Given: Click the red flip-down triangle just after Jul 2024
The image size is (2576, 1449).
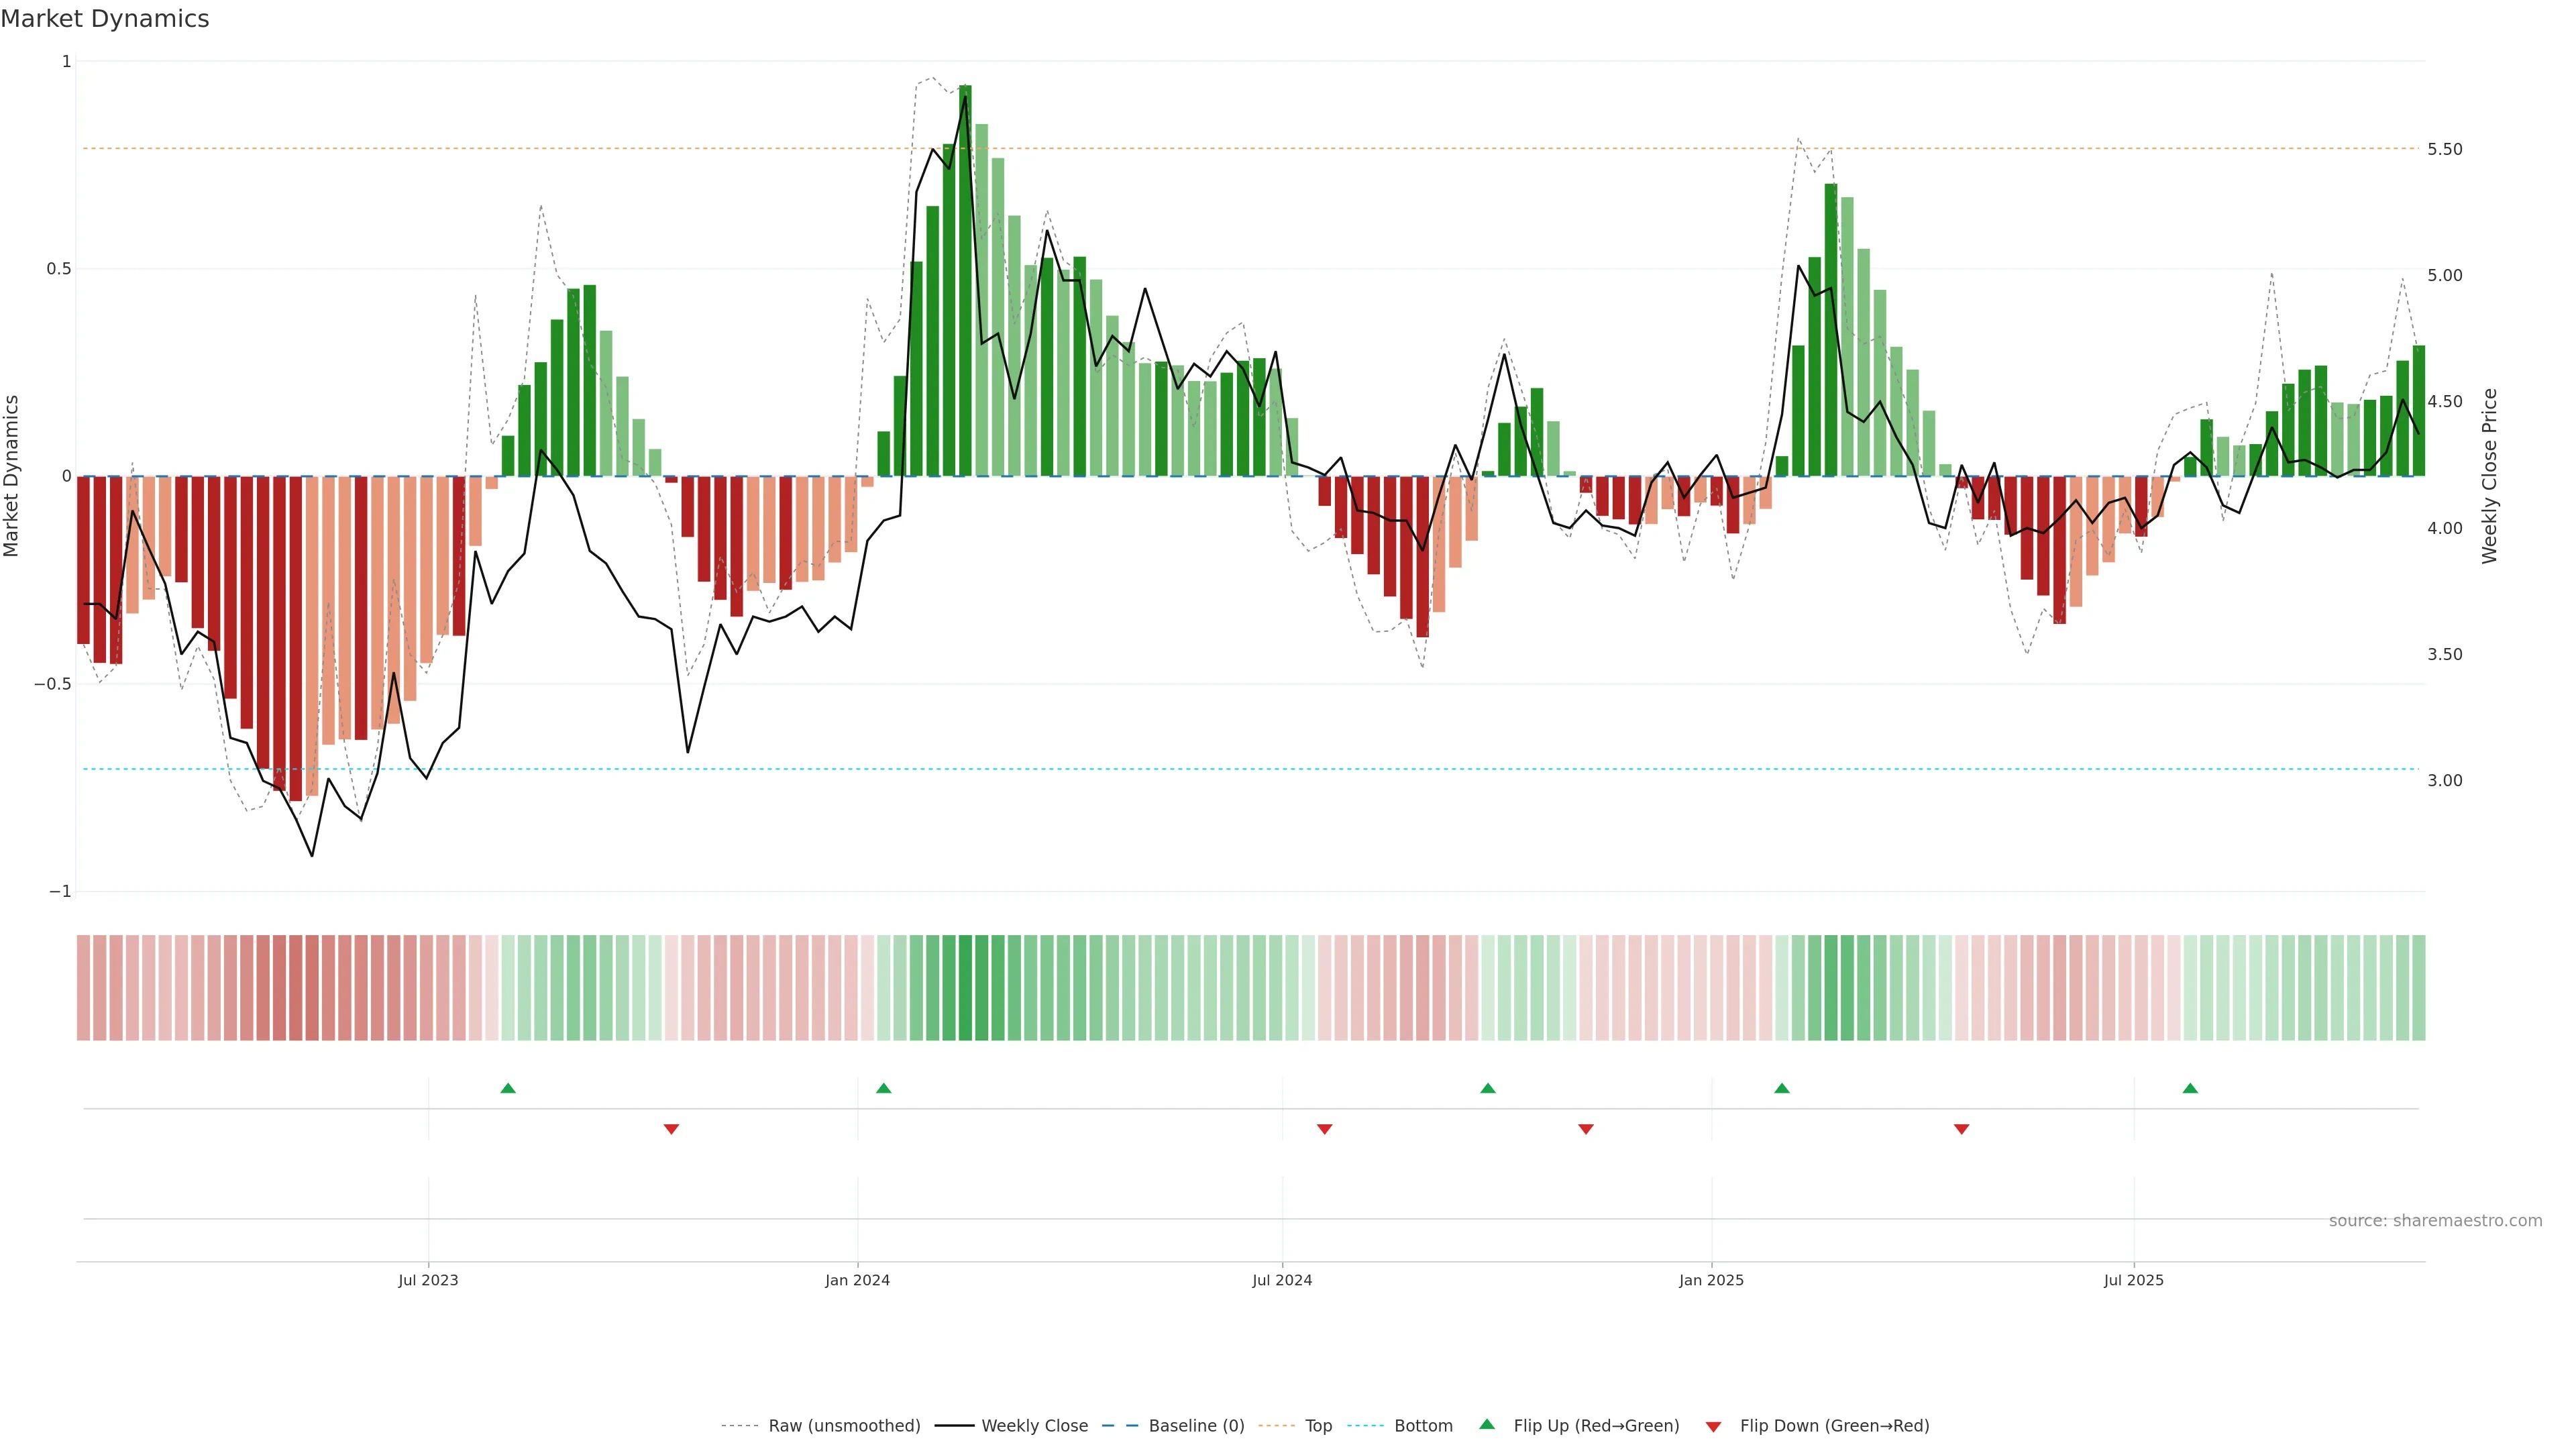Looking at the screenshot, I should coord(1325,1129).
